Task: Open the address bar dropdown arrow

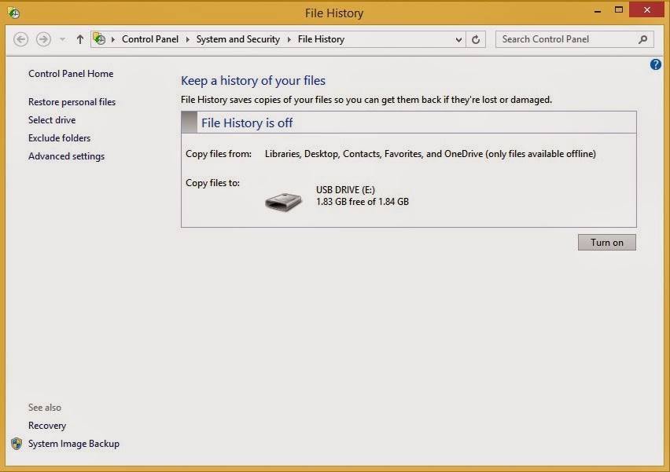Action: pyautogui.click(x=458, y=38)
